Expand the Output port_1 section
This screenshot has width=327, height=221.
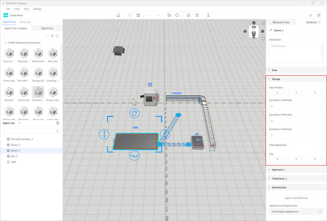coord(296,179)
